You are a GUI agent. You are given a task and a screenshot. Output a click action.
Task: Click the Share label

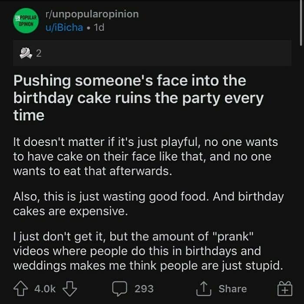click(232, 289)
